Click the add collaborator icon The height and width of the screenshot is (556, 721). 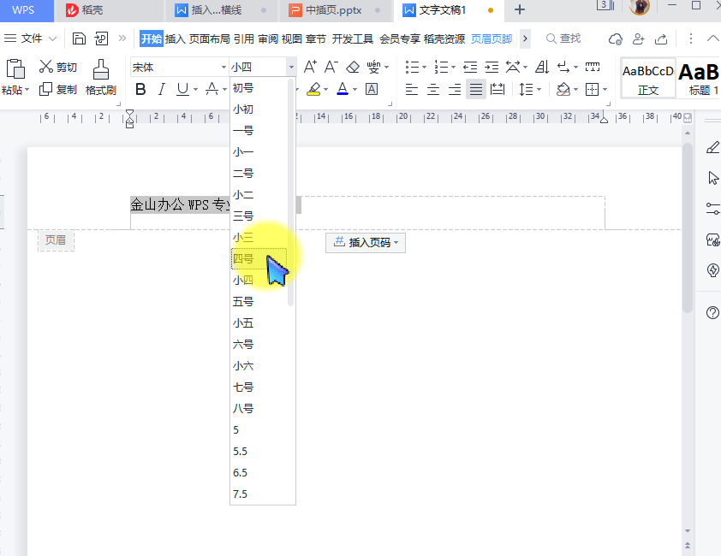click(638, 39)
